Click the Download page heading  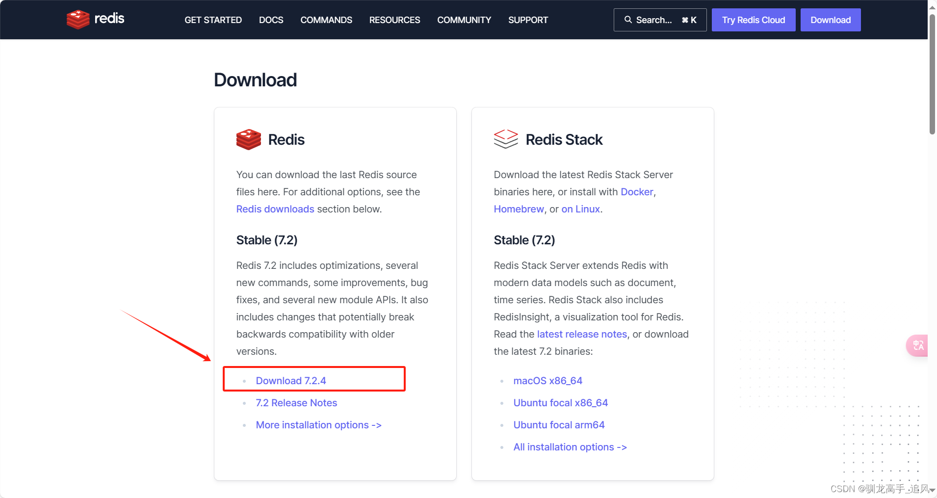tap(255, 80)
